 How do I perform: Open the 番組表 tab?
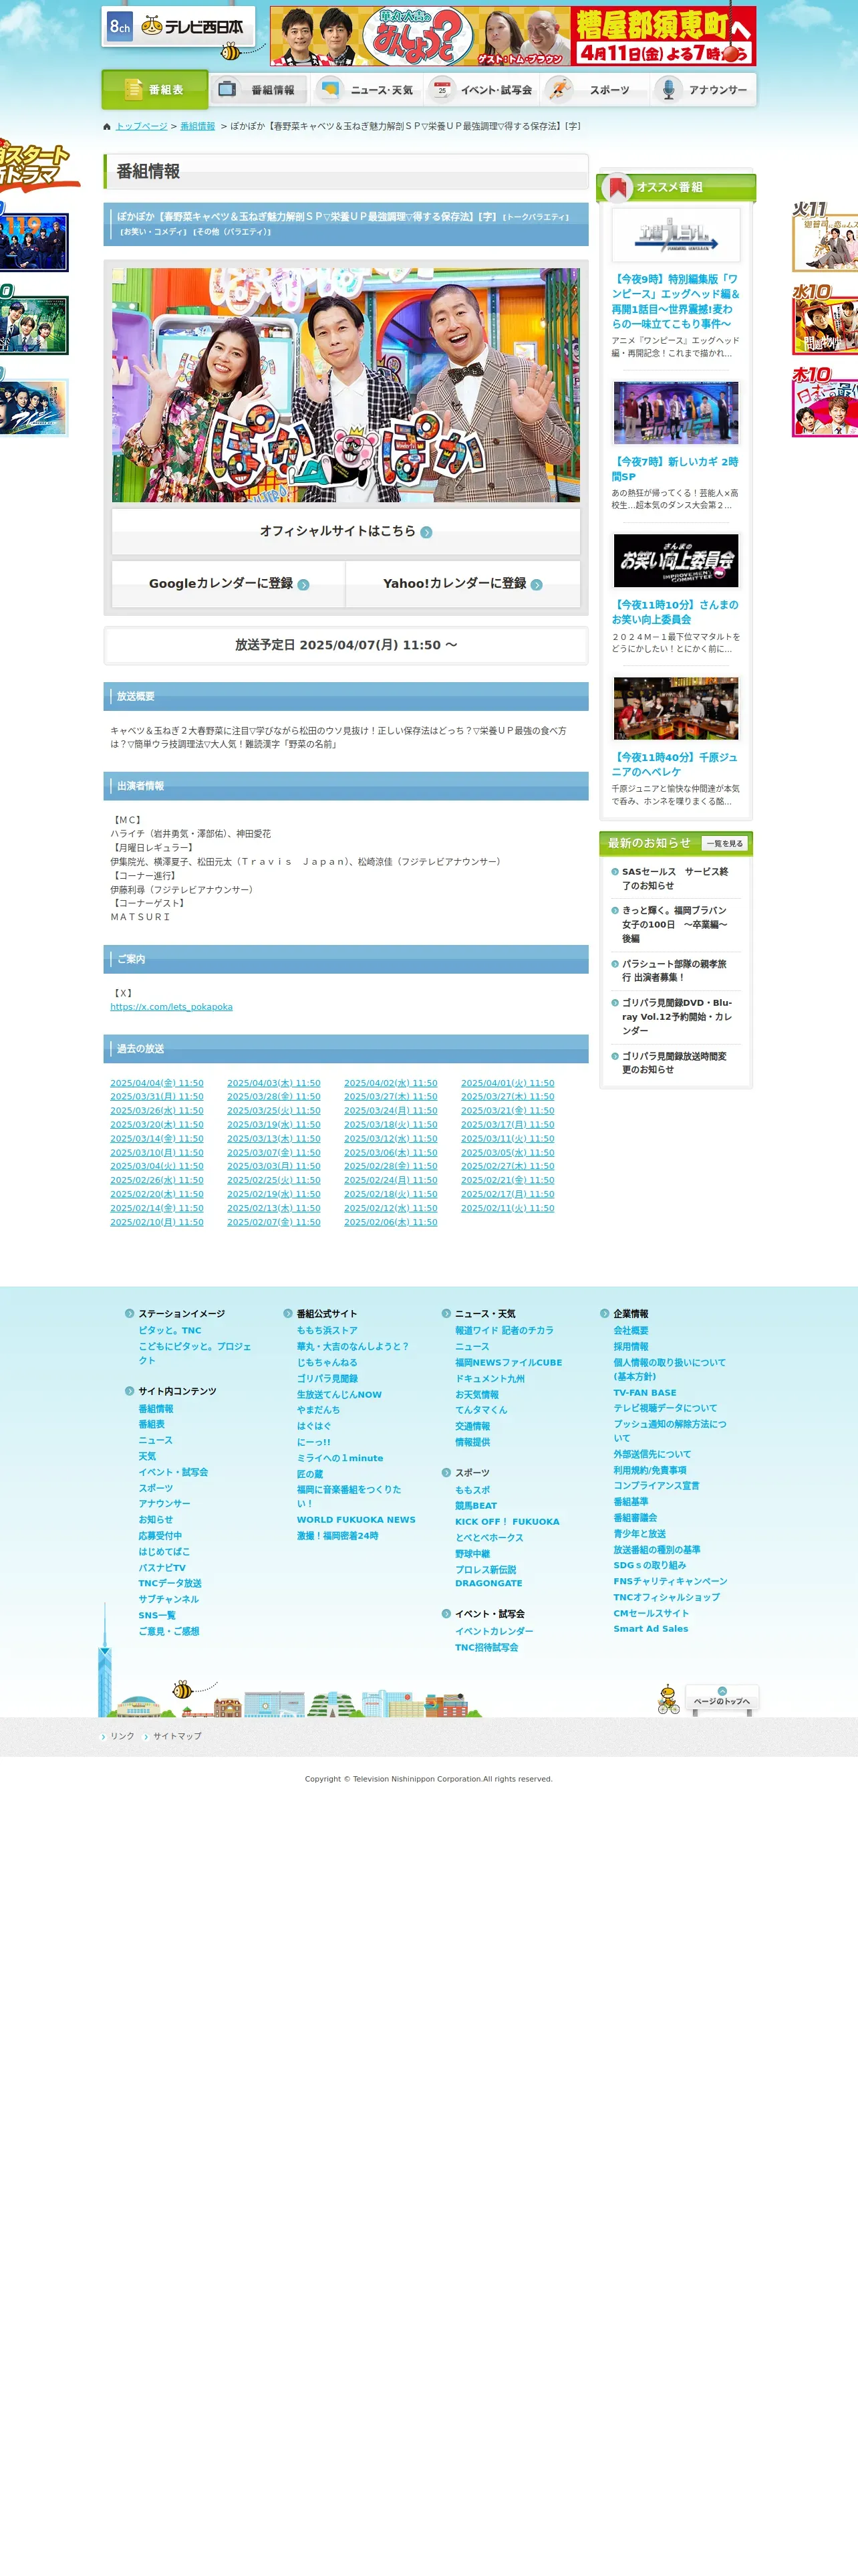(155, 90)
